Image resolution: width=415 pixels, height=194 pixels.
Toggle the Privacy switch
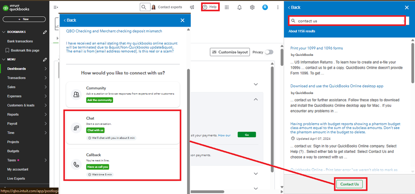pos(269,52)
